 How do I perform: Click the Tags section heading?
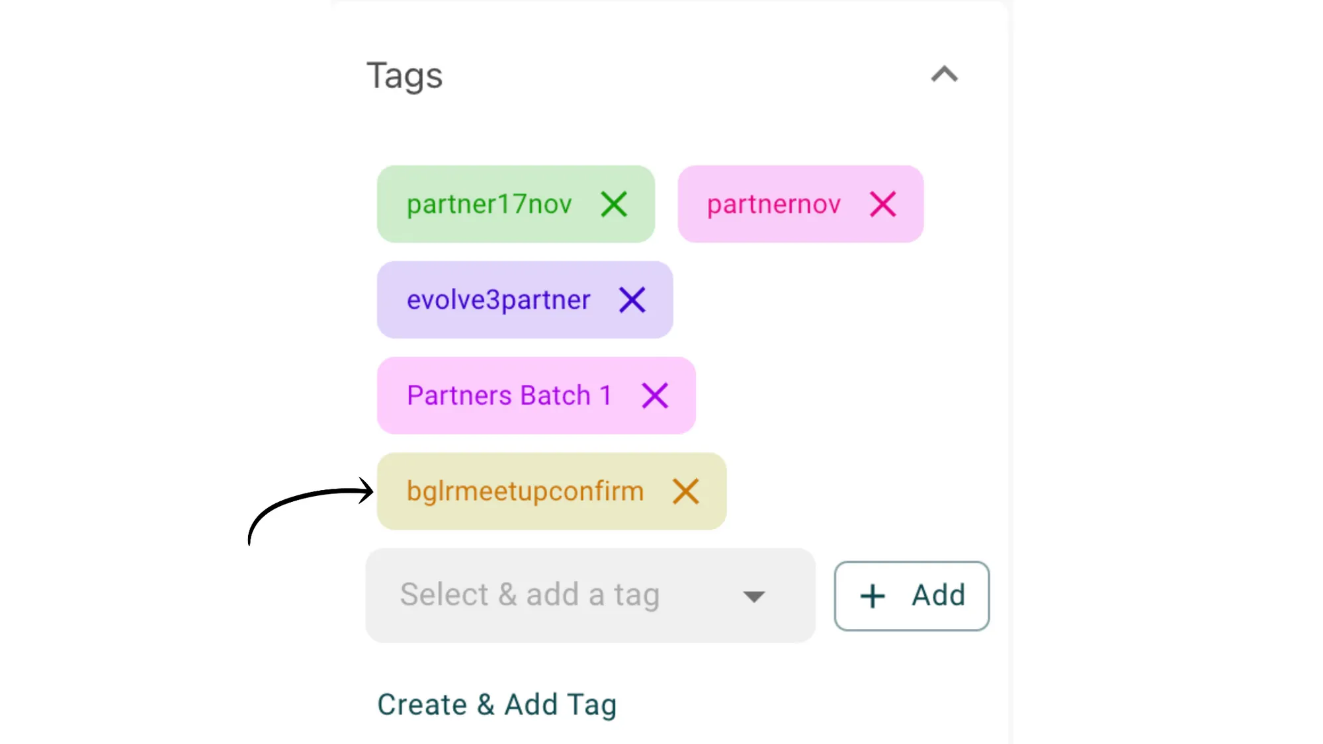[405, 75]
